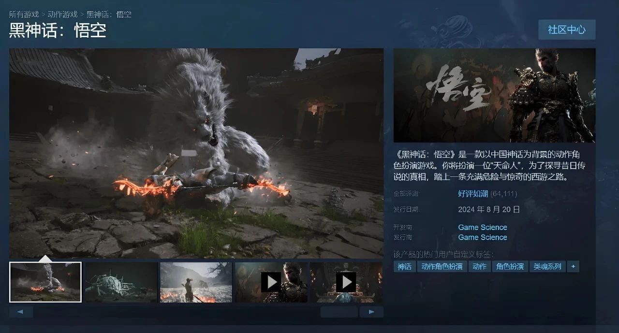Play the last video thumbnail in the strip
This screenshot has width=619, height=333.
point(346,282)
